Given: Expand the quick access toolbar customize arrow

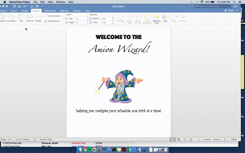Looking at the screenshot, I should [42, 6].
